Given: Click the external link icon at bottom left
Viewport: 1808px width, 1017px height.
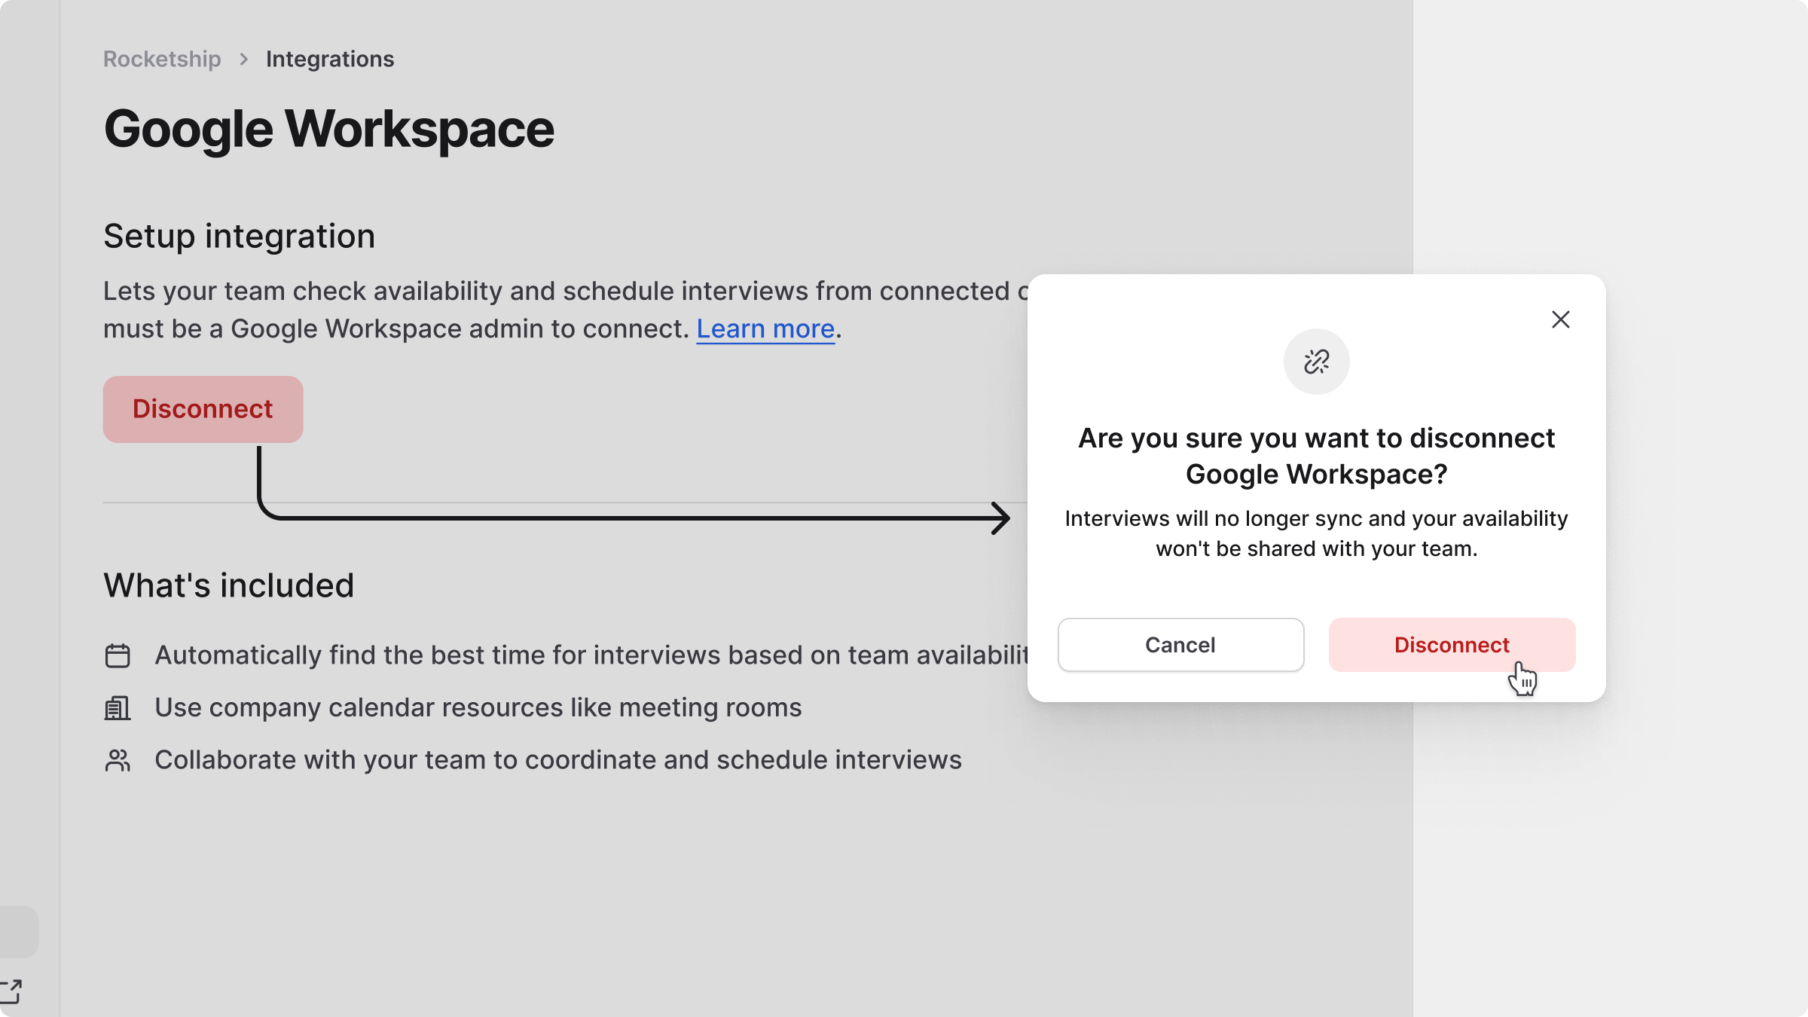Looking at the screenshot, I should click(11, 991).
